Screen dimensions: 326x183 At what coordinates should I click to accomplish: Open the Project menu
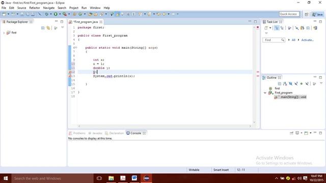point(73,8)
